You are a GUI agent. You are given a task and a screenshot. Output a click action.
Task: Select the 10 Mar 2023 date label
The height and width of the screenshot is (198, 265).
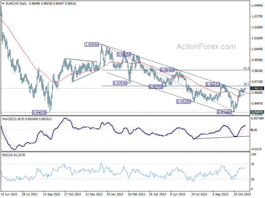(136, 194)
